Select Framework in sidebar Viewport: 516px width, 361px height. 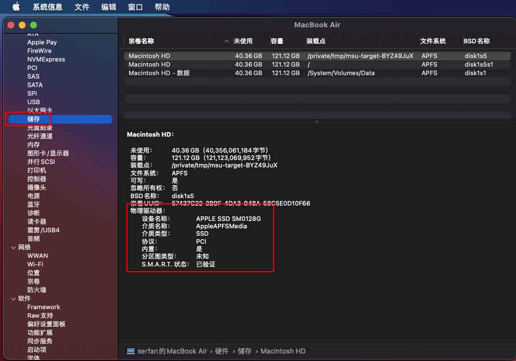tap(44, 307)
